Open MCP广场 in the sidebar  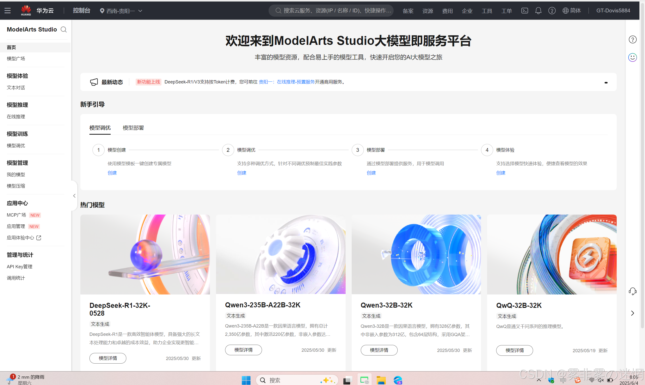coord(16,215)
